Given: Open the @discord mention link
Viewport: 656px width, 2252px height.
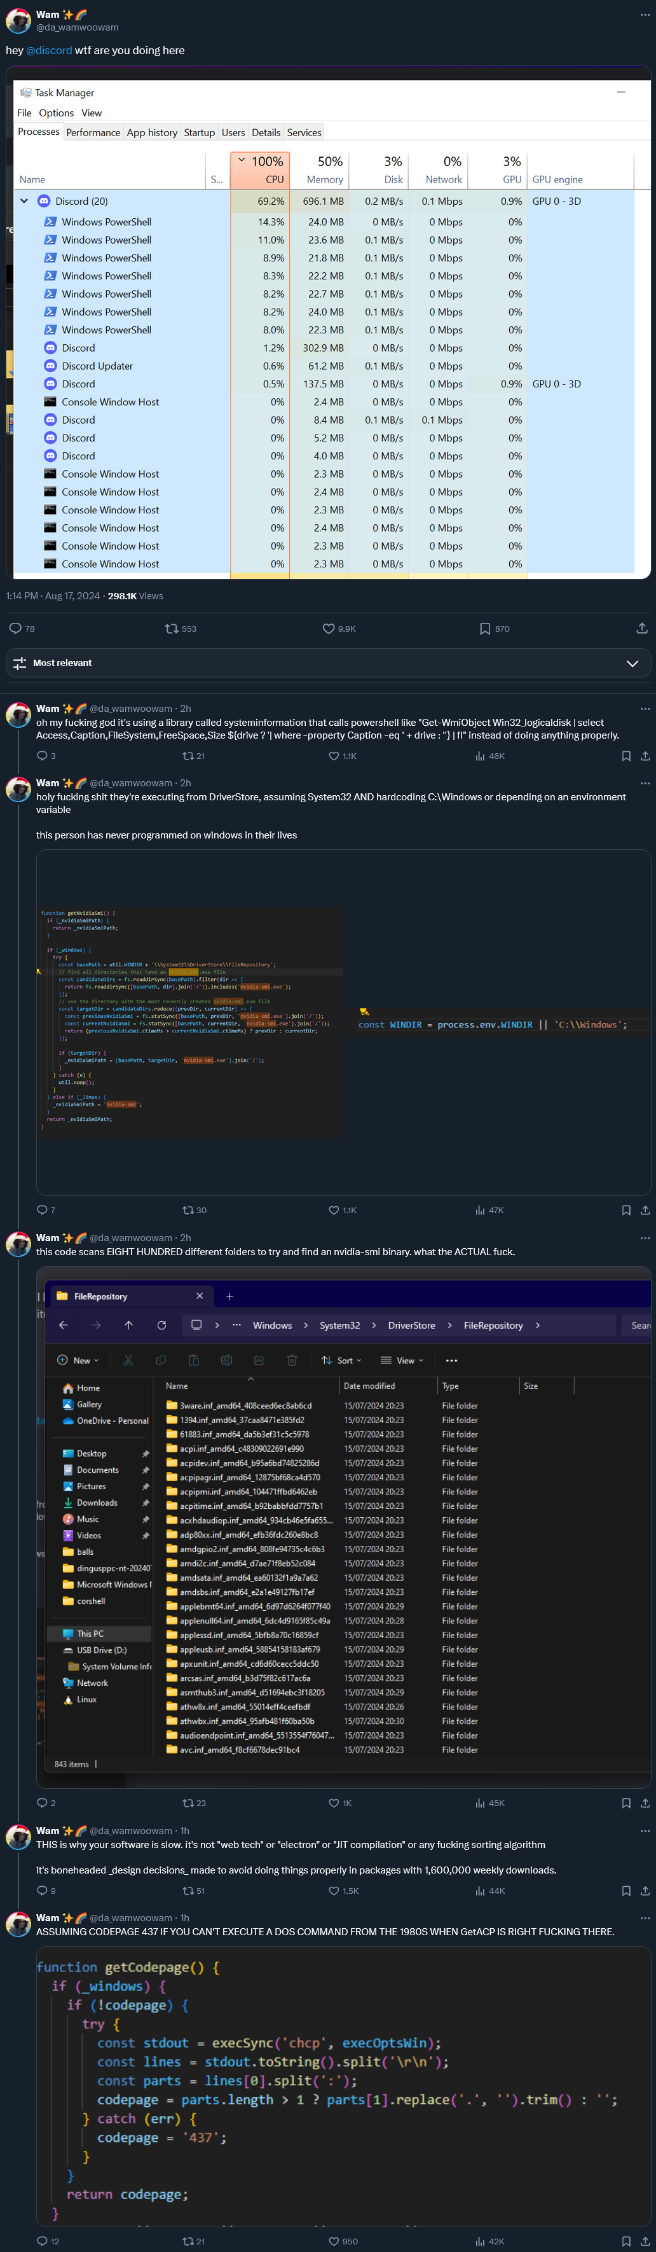Looking at the screenshot, I should pyautogui.click(x=49, y=51).
